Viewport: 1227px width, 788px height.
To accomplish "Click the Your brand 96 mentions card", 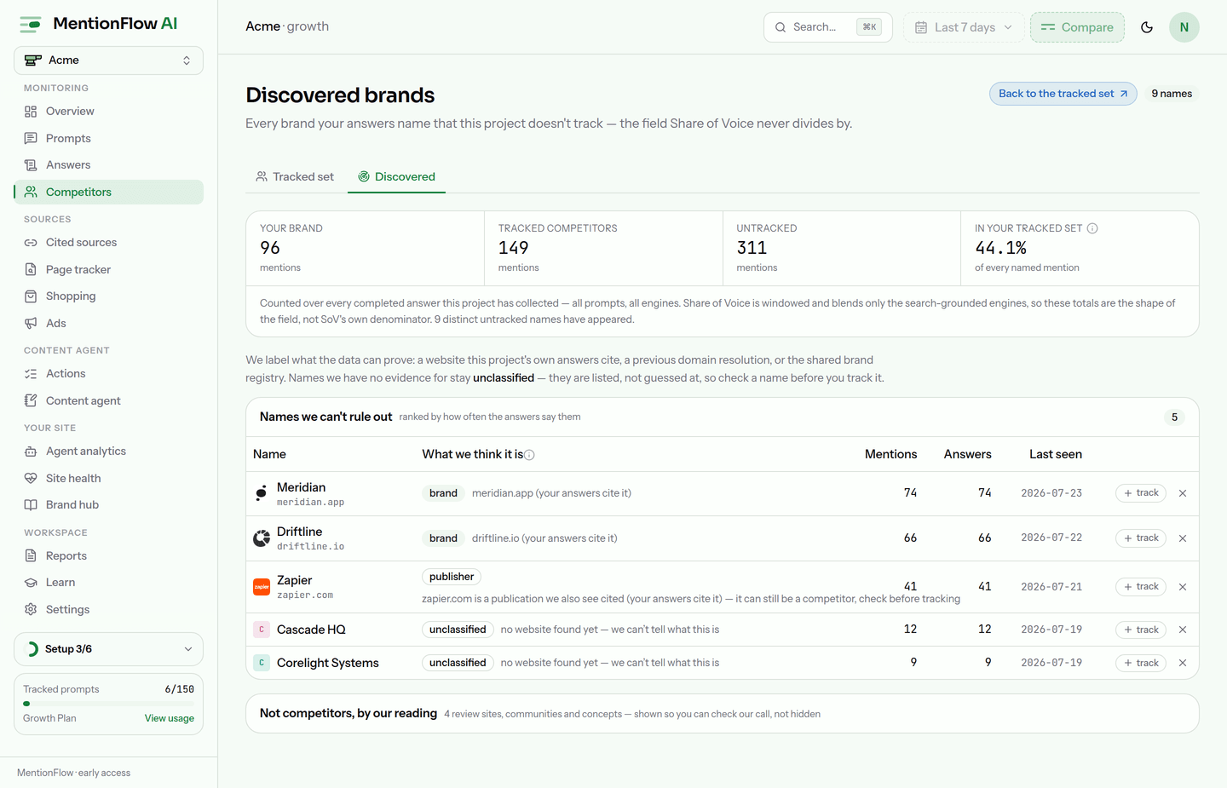I will (x=365, y=248).
